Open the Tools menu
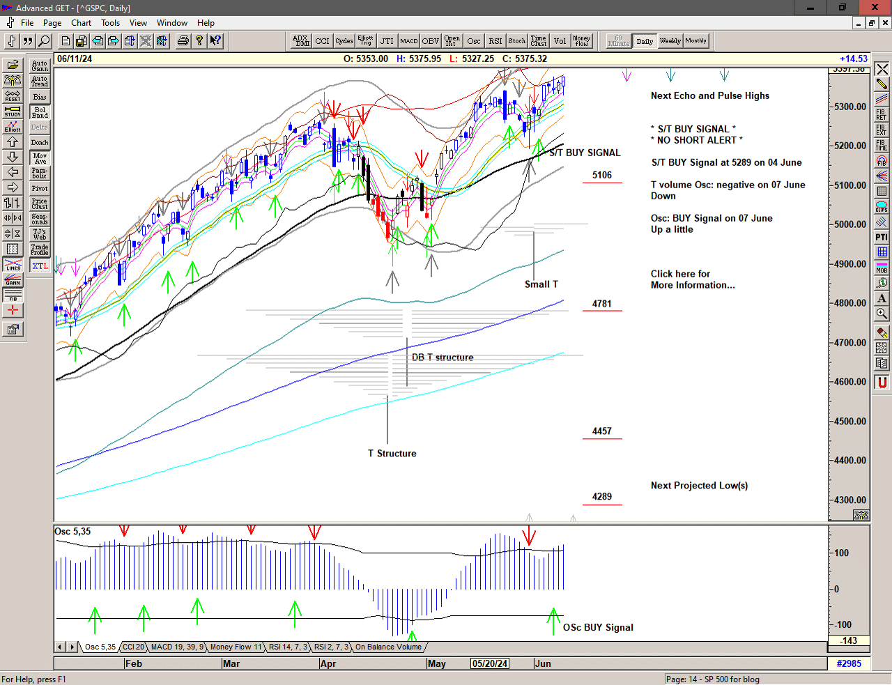The width and height of the screenshot is (892, 685). (110, 23)
